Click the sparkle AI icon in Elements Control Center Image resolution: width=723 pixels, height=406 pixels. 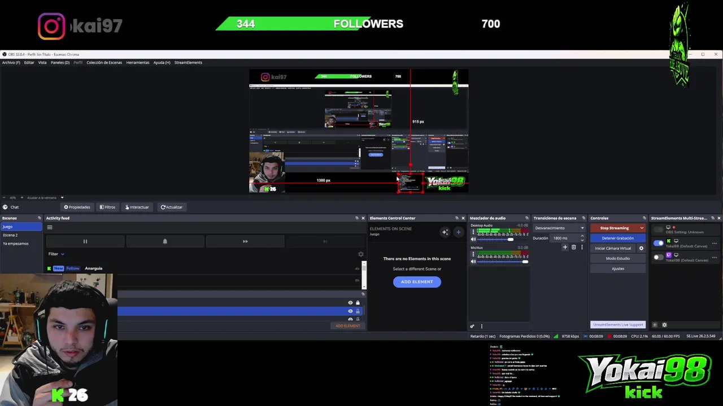point(445,232)
